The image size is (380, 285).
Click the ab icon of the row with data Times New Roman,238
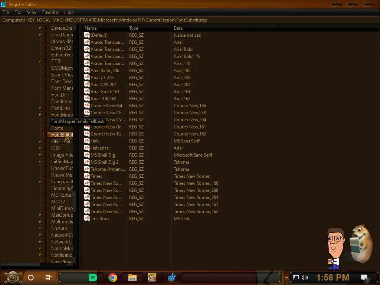(x=86, y=190)
